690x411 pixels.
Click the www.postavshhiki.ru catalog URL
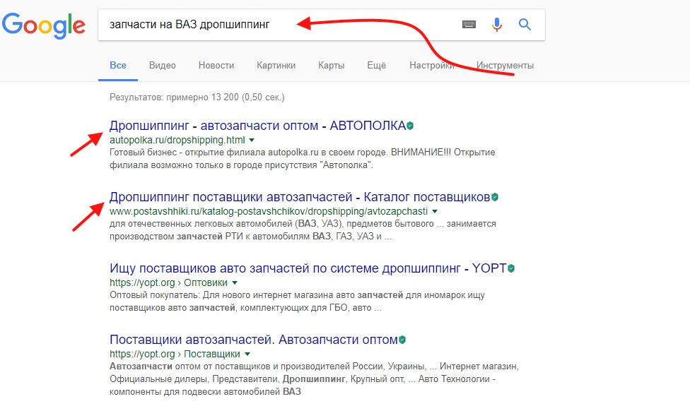pyautogui.click(x=269, y=211)
